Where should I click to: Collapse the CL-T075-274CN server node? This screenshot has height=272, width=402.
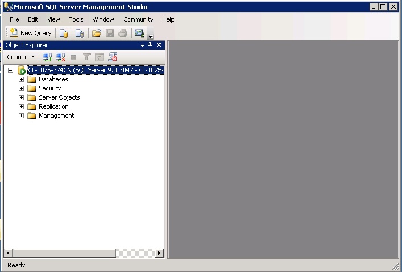pyautogui.click(x=10, y=70)
